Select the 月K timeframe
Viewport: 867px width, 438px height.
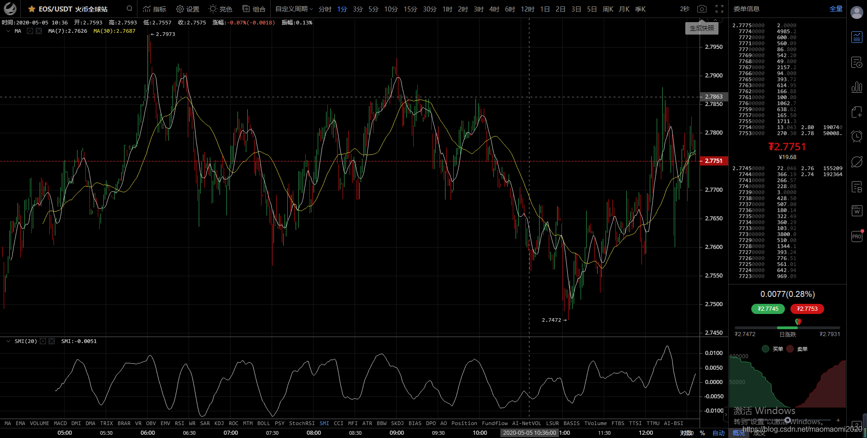pyautogui.click(x=624, y=9)
